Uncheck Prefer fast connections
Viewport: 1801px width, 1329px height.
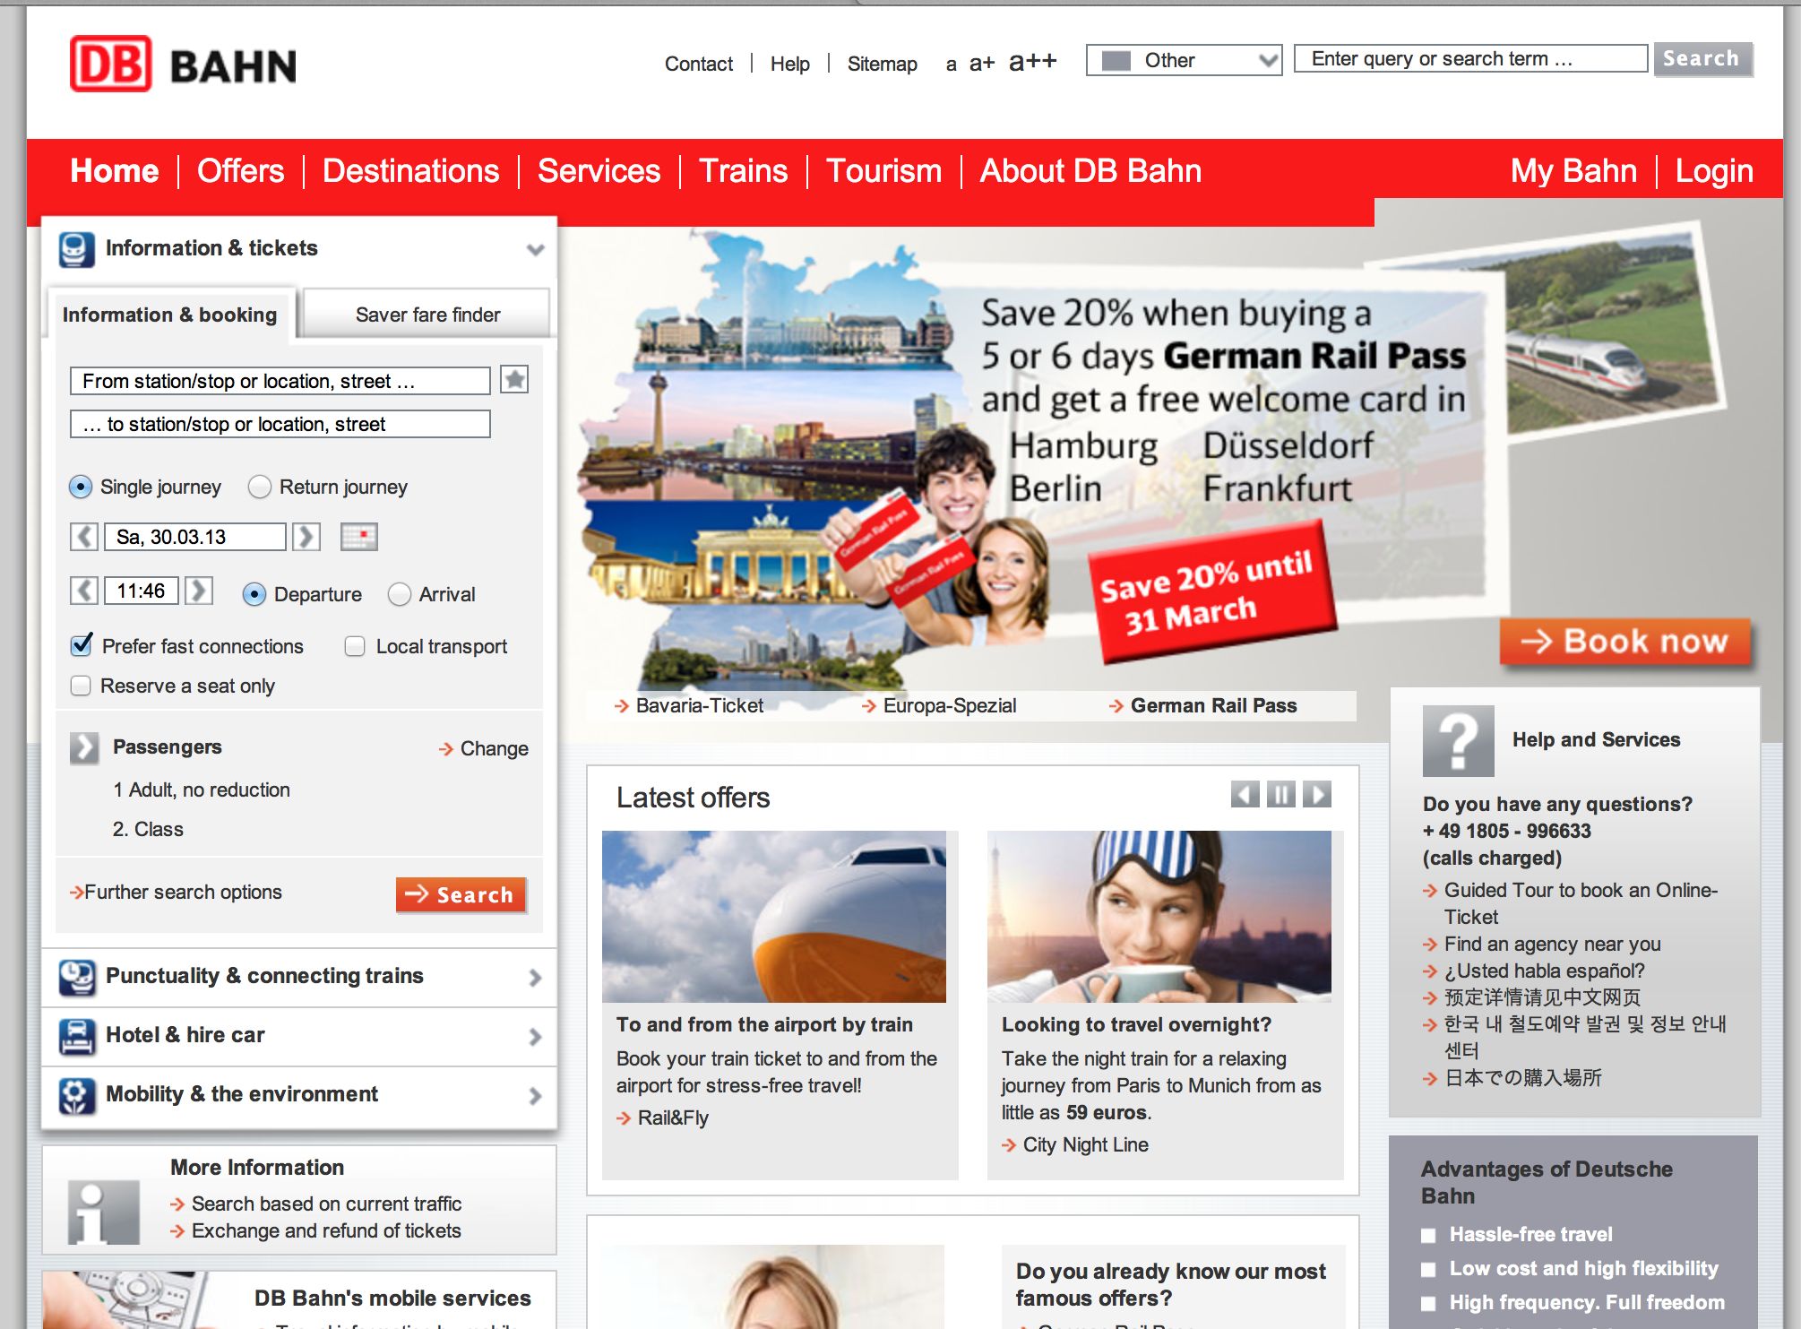coord(82,645)
